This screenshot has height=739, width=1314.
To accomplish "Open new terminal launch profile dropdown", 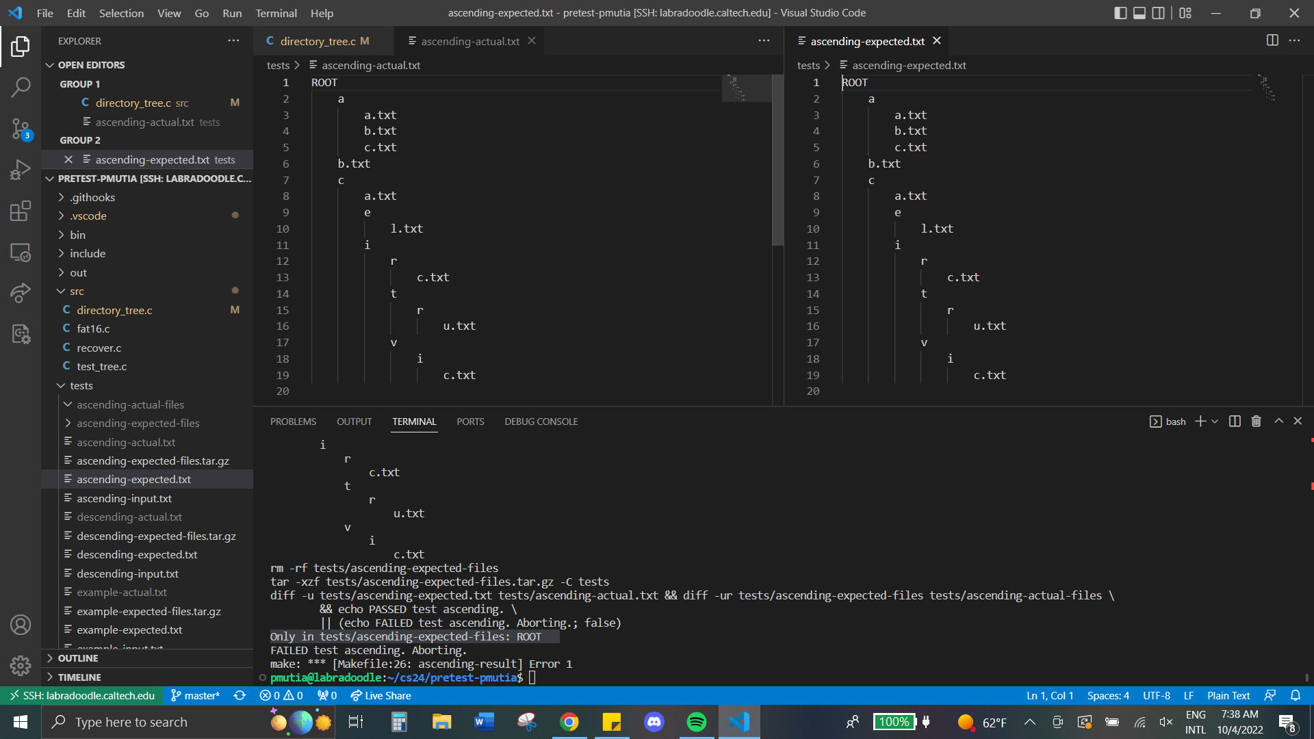I will pyautogui.click(x=1215, y=422).
